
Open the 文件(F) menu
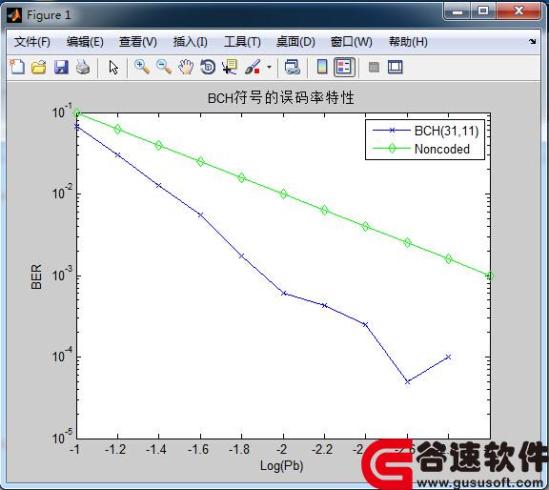[31, 42]
